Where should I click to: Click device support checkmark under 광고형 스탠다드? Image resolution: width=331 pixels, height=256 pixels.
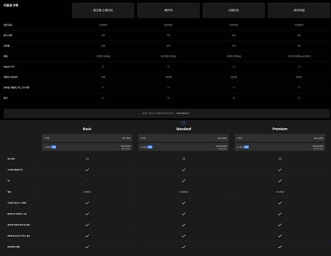[103, 88]
